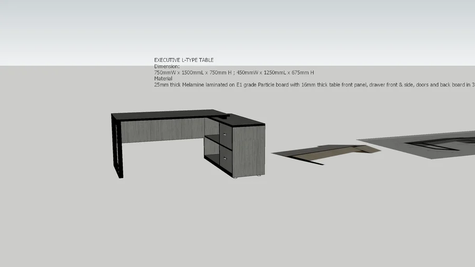
Task: Select the gray front modesty panel
Action: (162, 130)
